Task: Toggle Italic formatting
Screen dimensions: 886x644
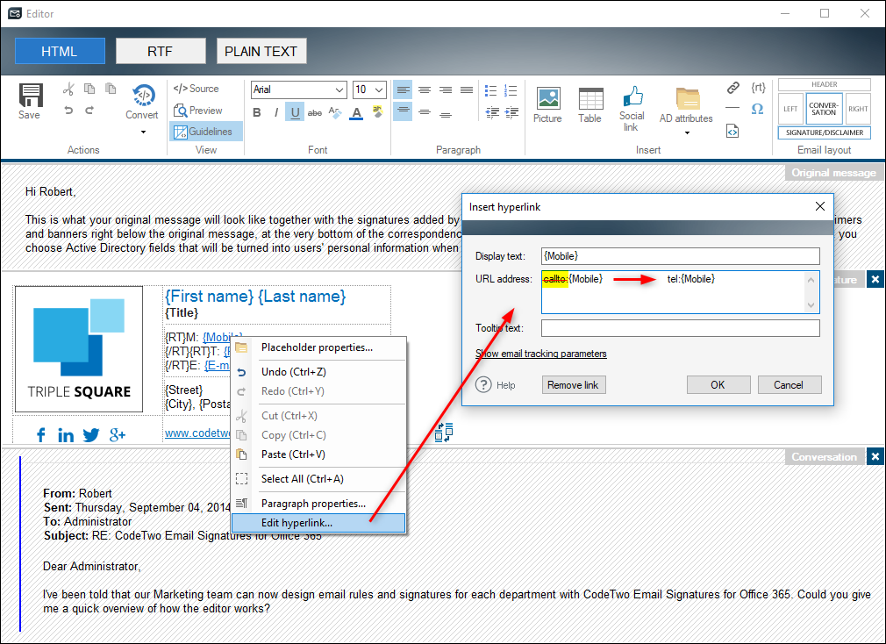Action: point(275,112)
